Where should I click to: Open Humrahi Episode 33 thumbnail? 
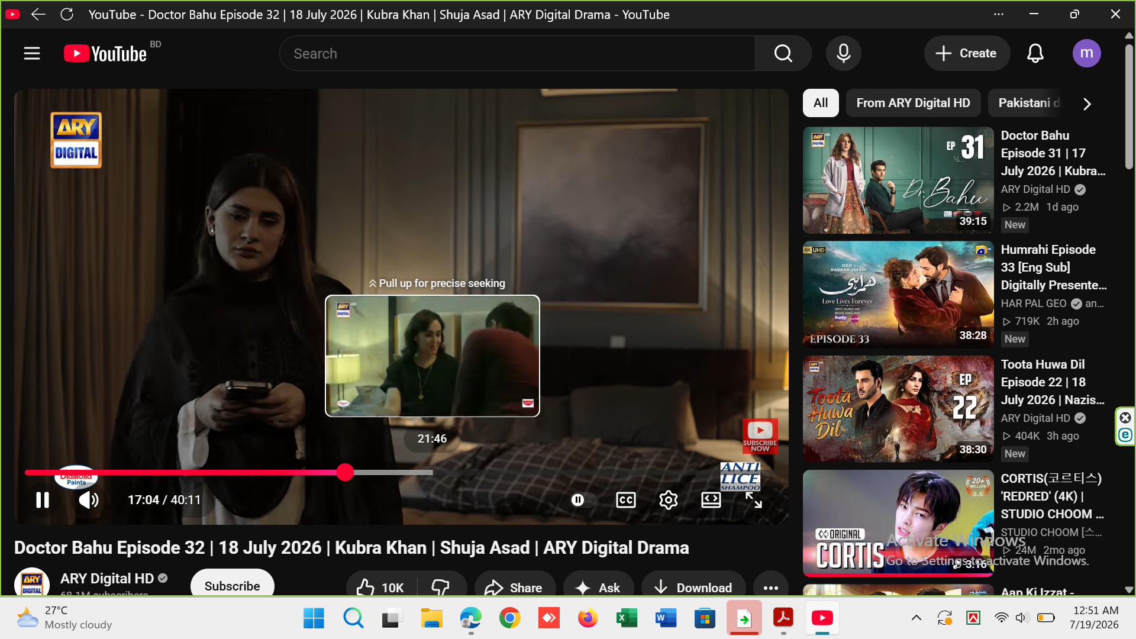[x=898, y=294]
